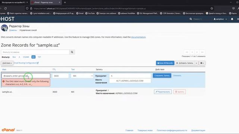The image size is (239, 134).
Task: Select the MX record filter
Action: [x=33, y=57]
